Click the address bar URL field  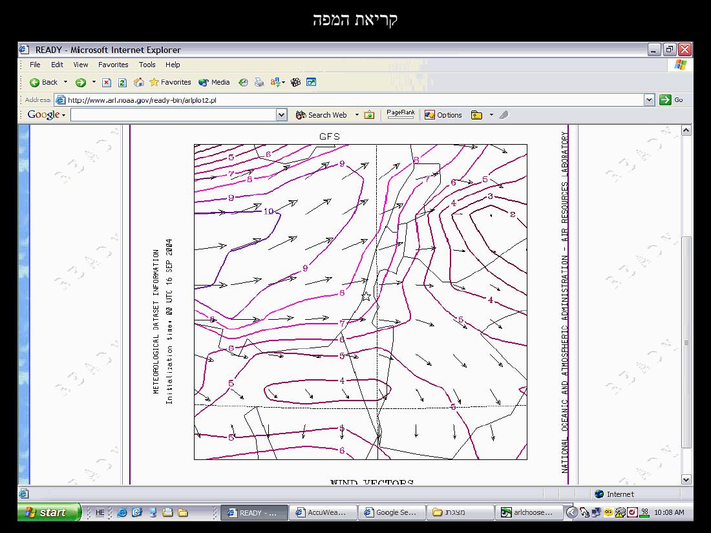(349, 99)
